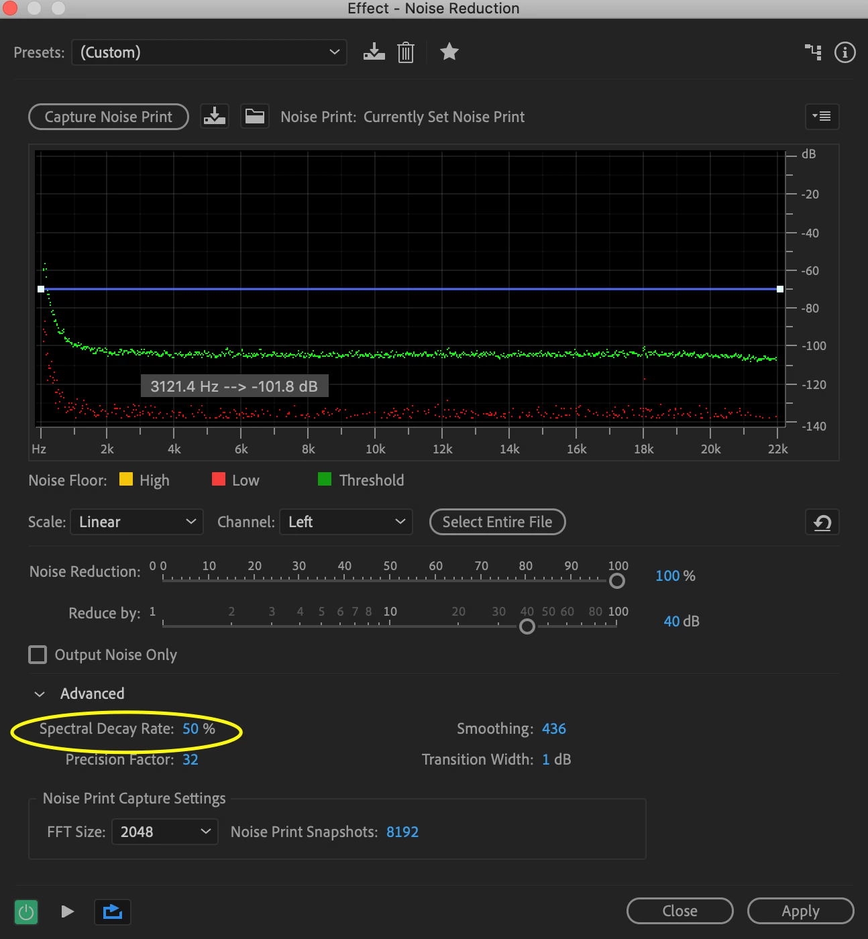
Task: Click the Spectral Decay Rate 50 value
Action: pos(191,728)
